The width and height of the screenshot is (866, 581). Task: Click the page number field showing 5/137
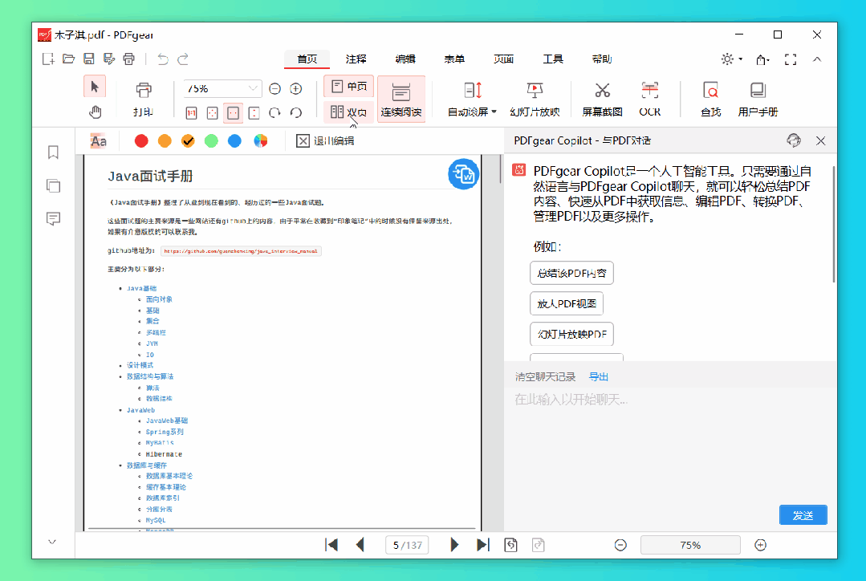click(x=408, y=545)
